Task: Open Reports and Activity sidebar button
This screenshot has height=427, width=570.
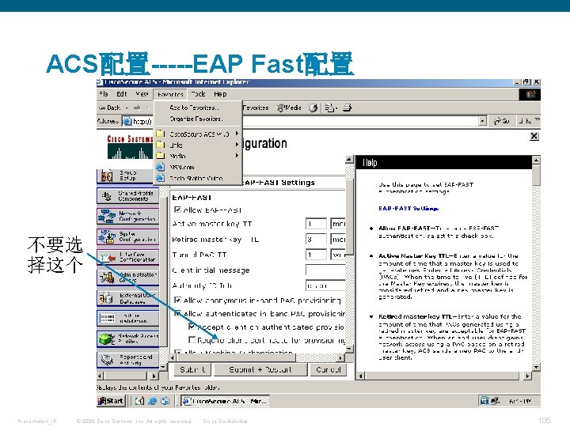Action: pos(128,360)
